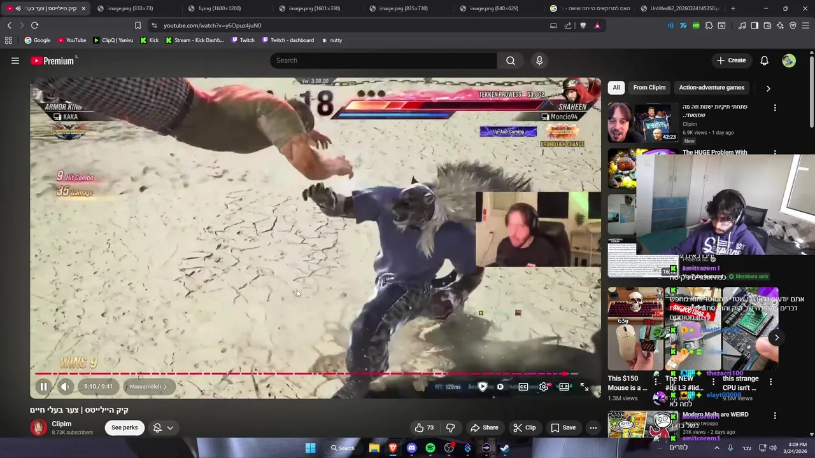This screenshot has height=458, width=815.
Task: Bookmark this page icon
Action: click(x=138, y=25)
